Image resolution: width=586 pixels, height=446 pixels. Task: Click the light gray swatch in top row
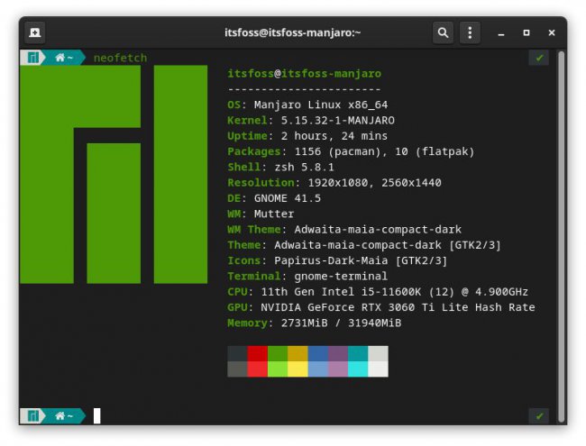click(x=379, y=354)
